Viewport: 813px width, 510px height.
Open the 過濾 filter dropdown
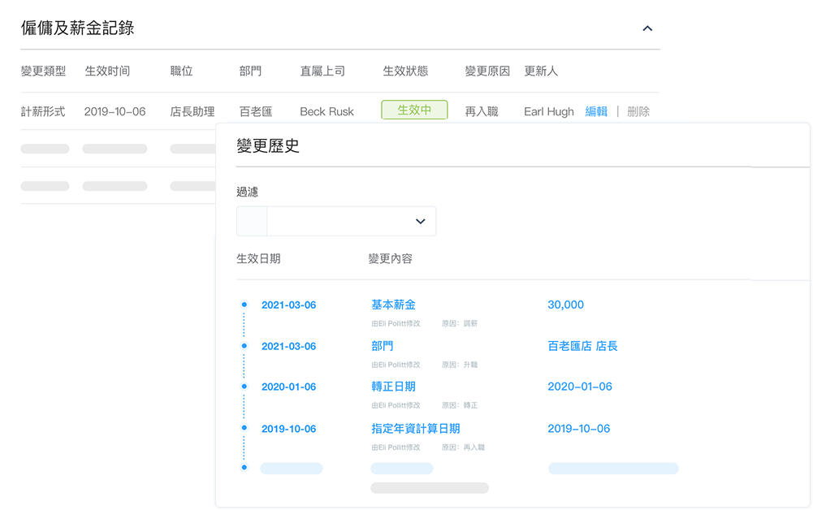[x=336, y=222]
